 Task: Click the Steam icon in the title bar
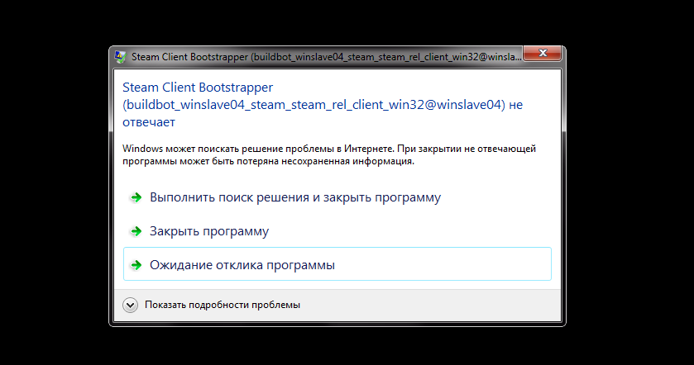pos(121,58)
